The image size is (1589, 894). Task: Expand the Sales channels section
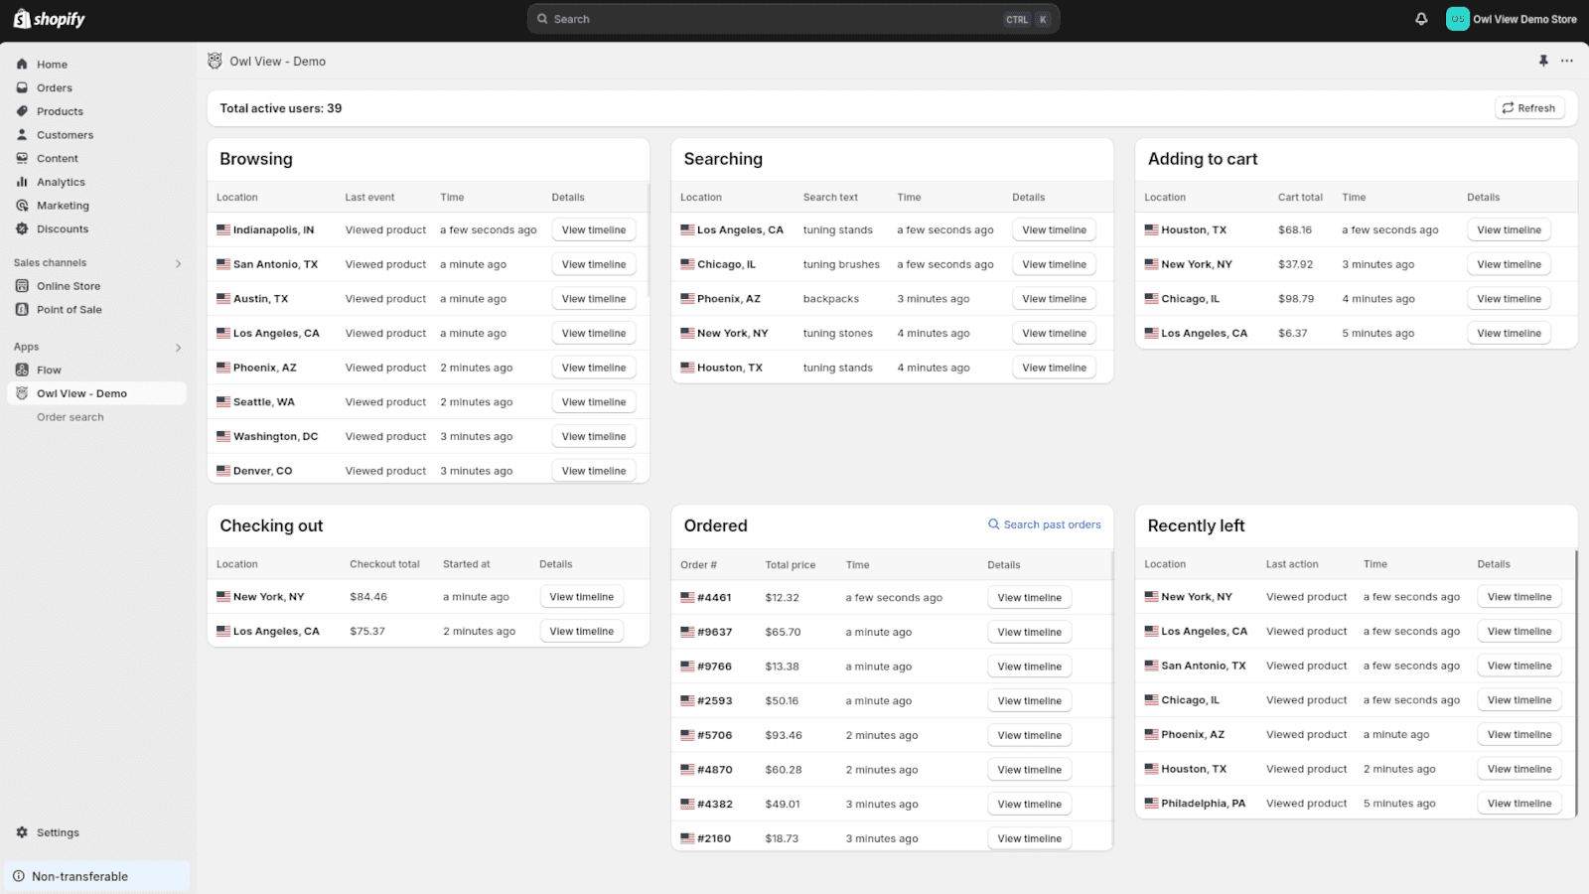[179, 262]
